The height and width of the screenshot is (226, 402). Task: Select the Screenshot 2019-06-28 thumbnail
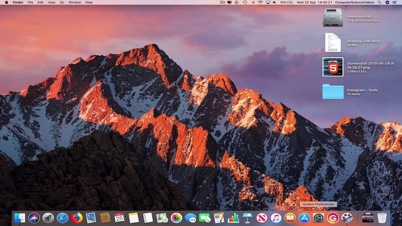click(333, 67)
